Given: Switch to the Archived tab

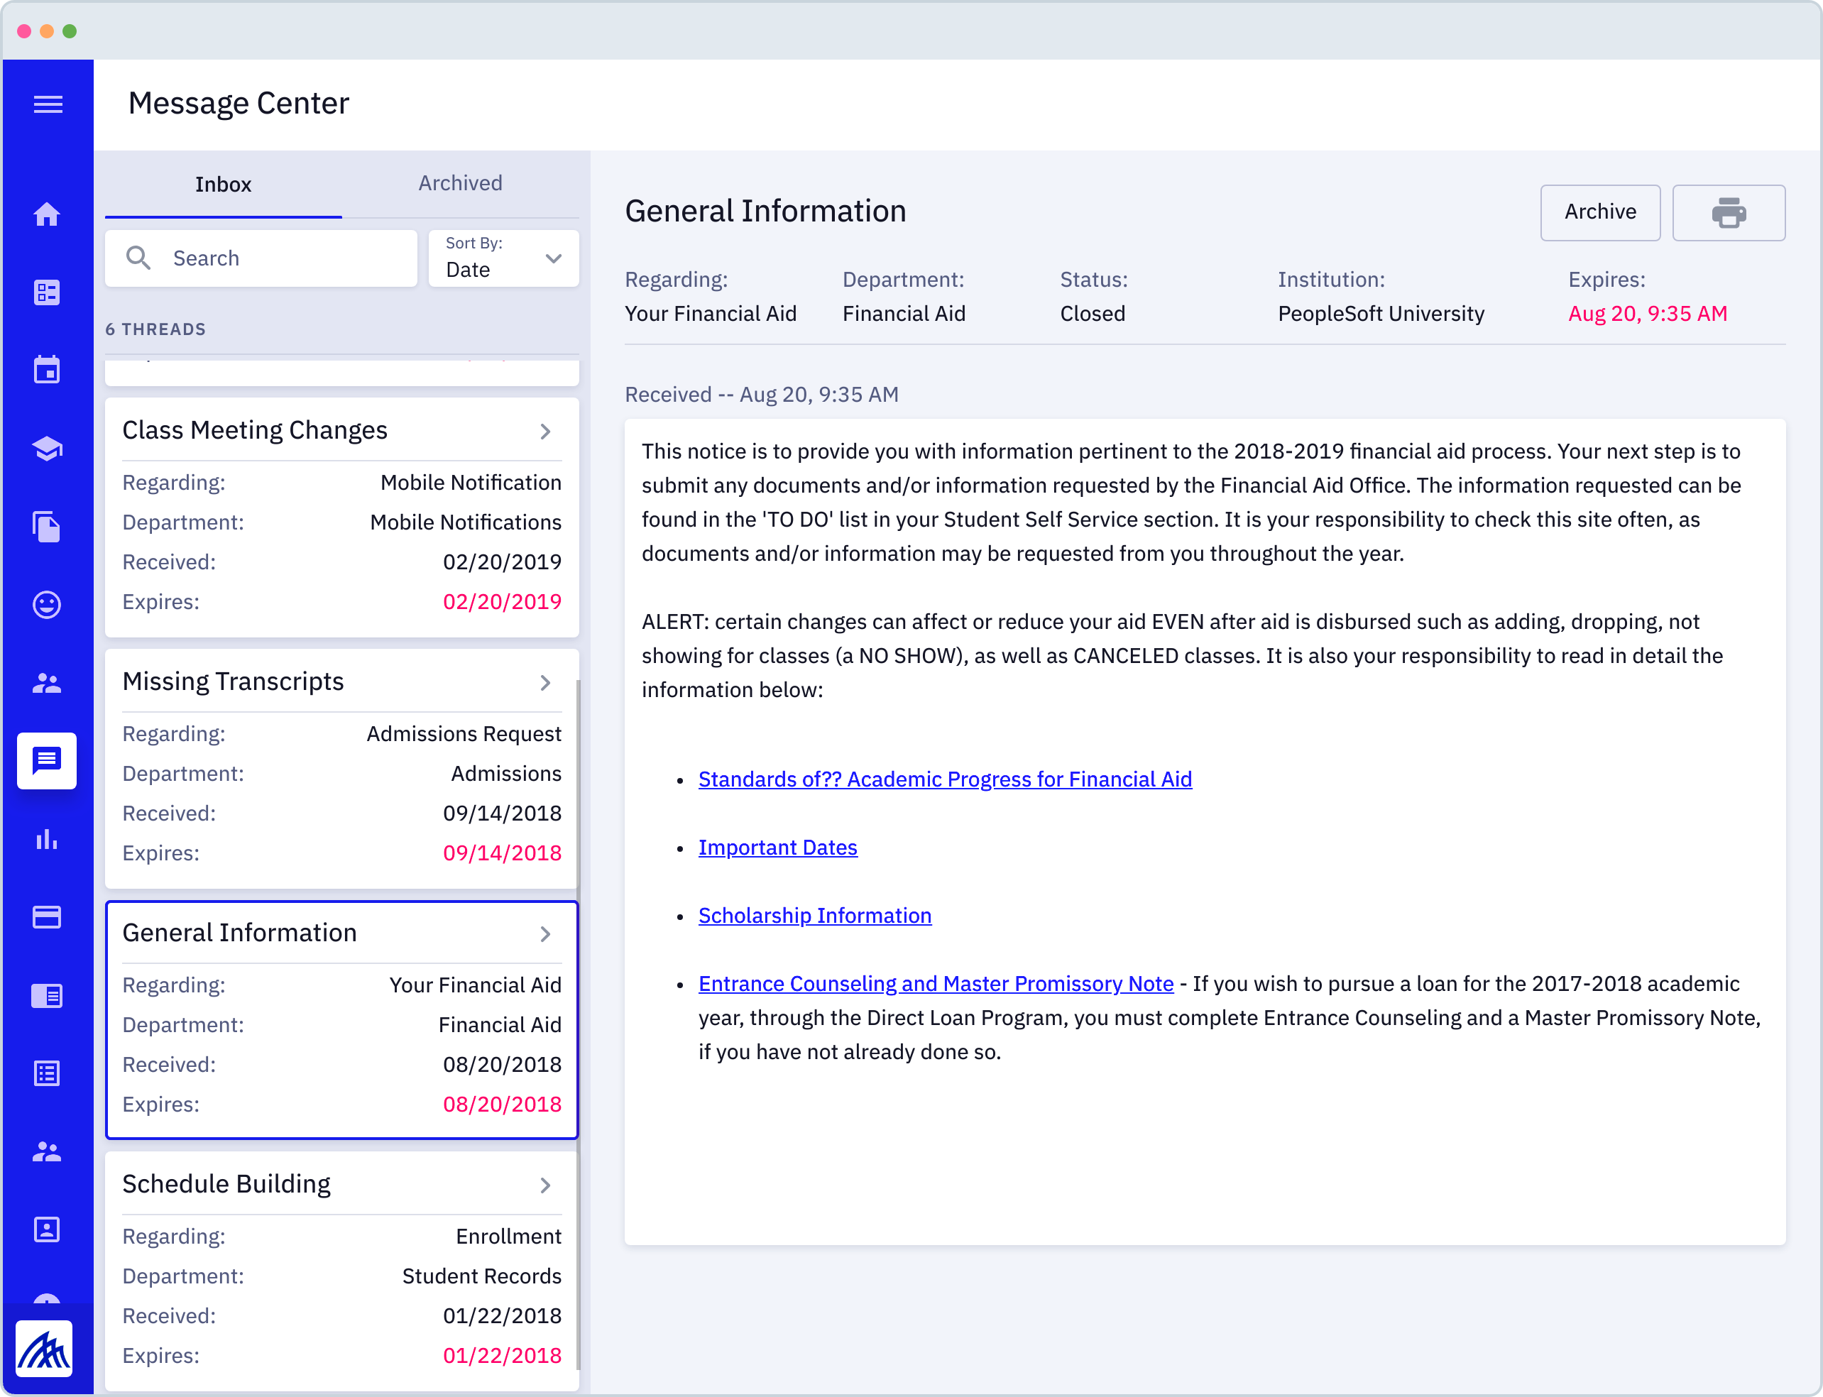Looking at the screenshot, I should 460,184.
